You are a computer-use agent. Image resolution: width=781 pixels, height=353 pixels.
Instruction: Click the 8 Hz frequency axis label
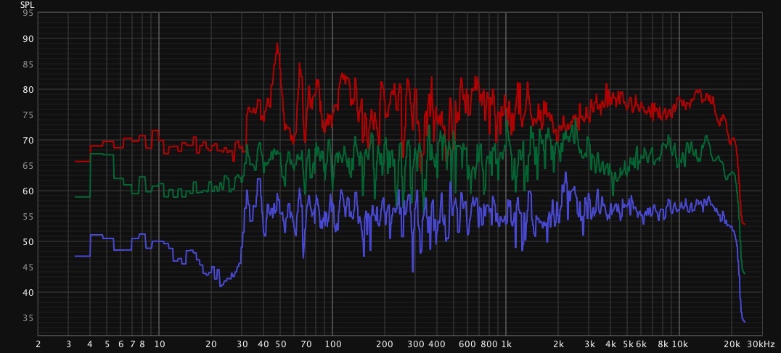click(142, 344)
